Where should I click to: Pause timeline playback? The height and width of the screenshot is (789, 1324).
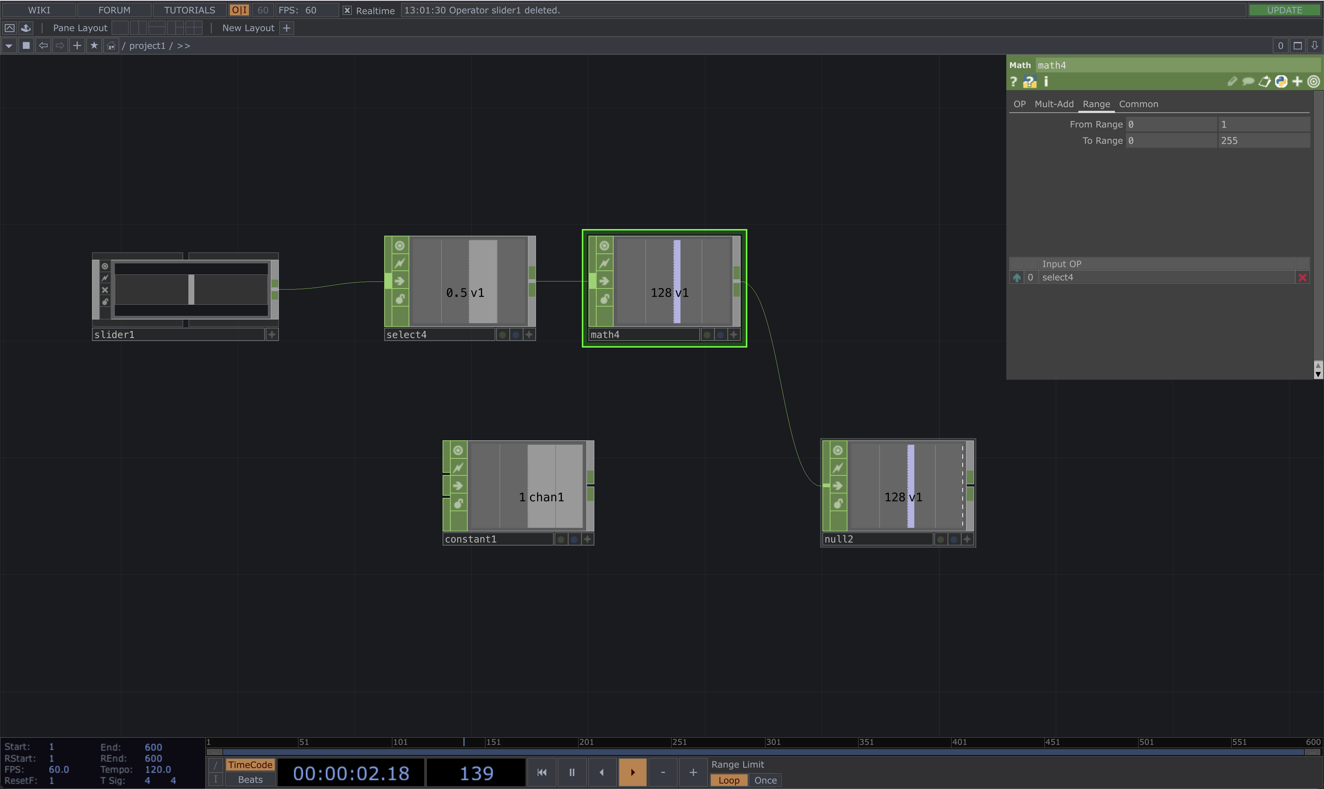click(572, 772)
